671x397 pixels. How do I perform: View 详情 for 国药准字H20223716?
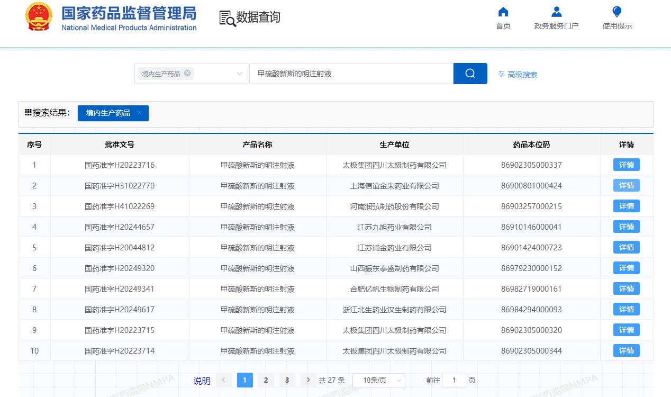pyautogui.click(x=626, y=165)
